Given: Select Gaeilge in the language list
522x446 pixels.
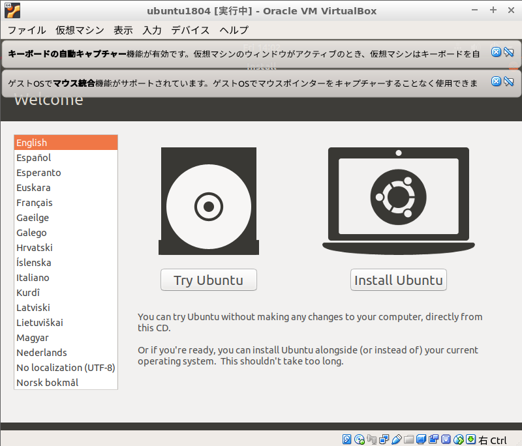Looking at the screenshot, I should point(66,218).
